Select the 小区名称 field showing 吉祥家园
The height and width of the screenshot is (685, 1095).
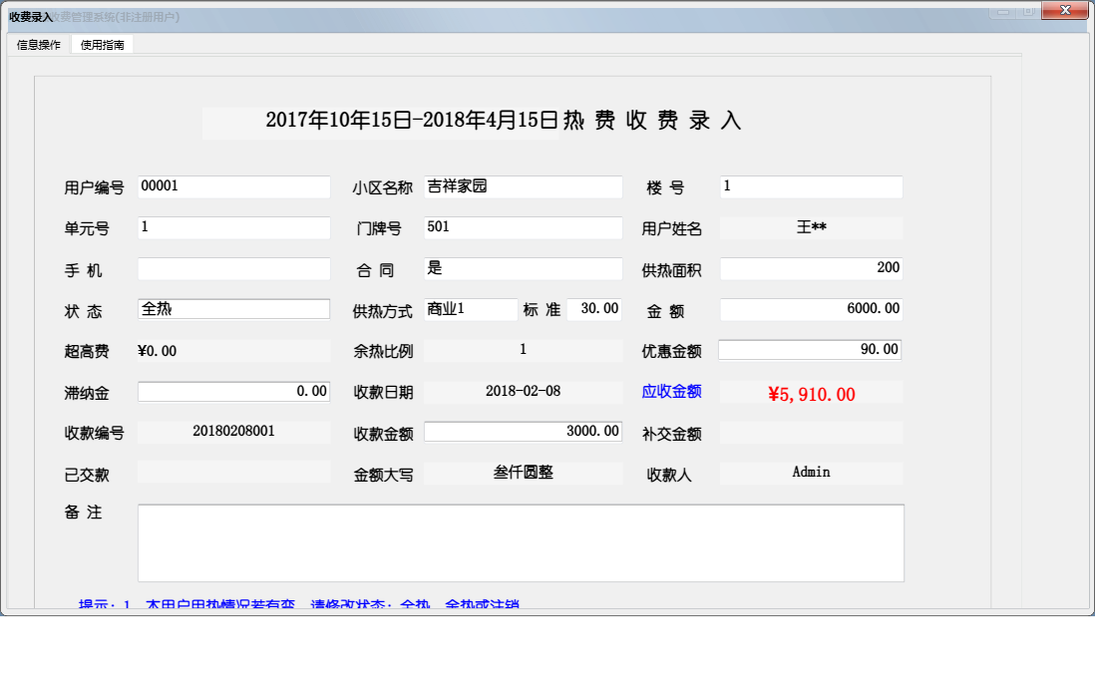click(523, 186)
